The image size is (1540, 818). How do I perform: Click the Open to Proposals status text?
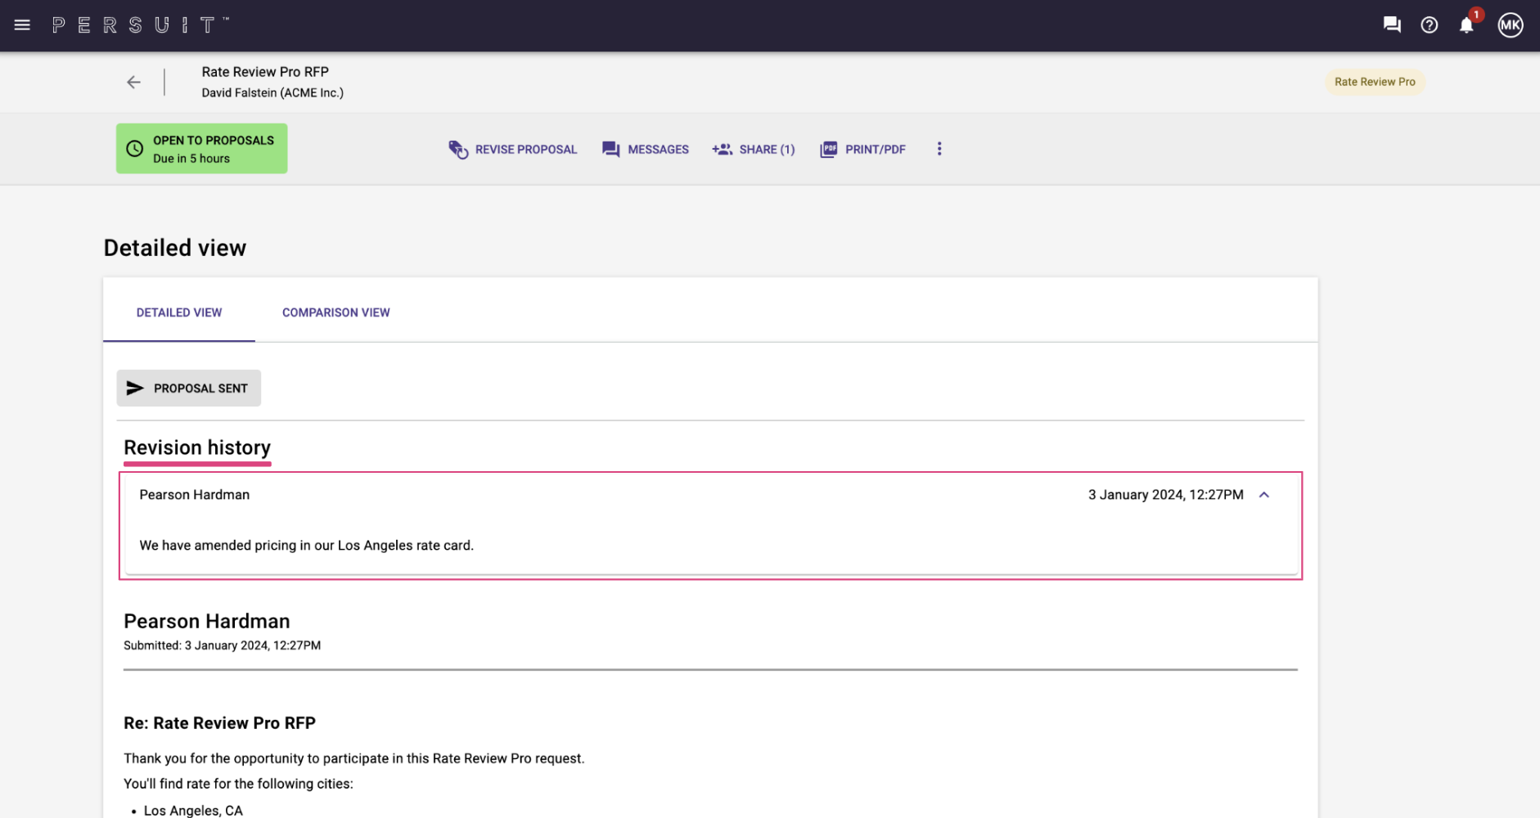pos(214,141)
